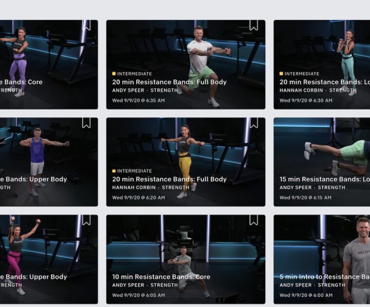Screen dimensions: 370x307
Task: Bookmark Andy Speer 20 min Full Body class
Action: (x=254, y=25)
